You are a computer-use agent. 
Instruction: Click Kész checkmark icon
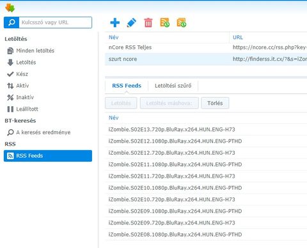click(10, 74)
